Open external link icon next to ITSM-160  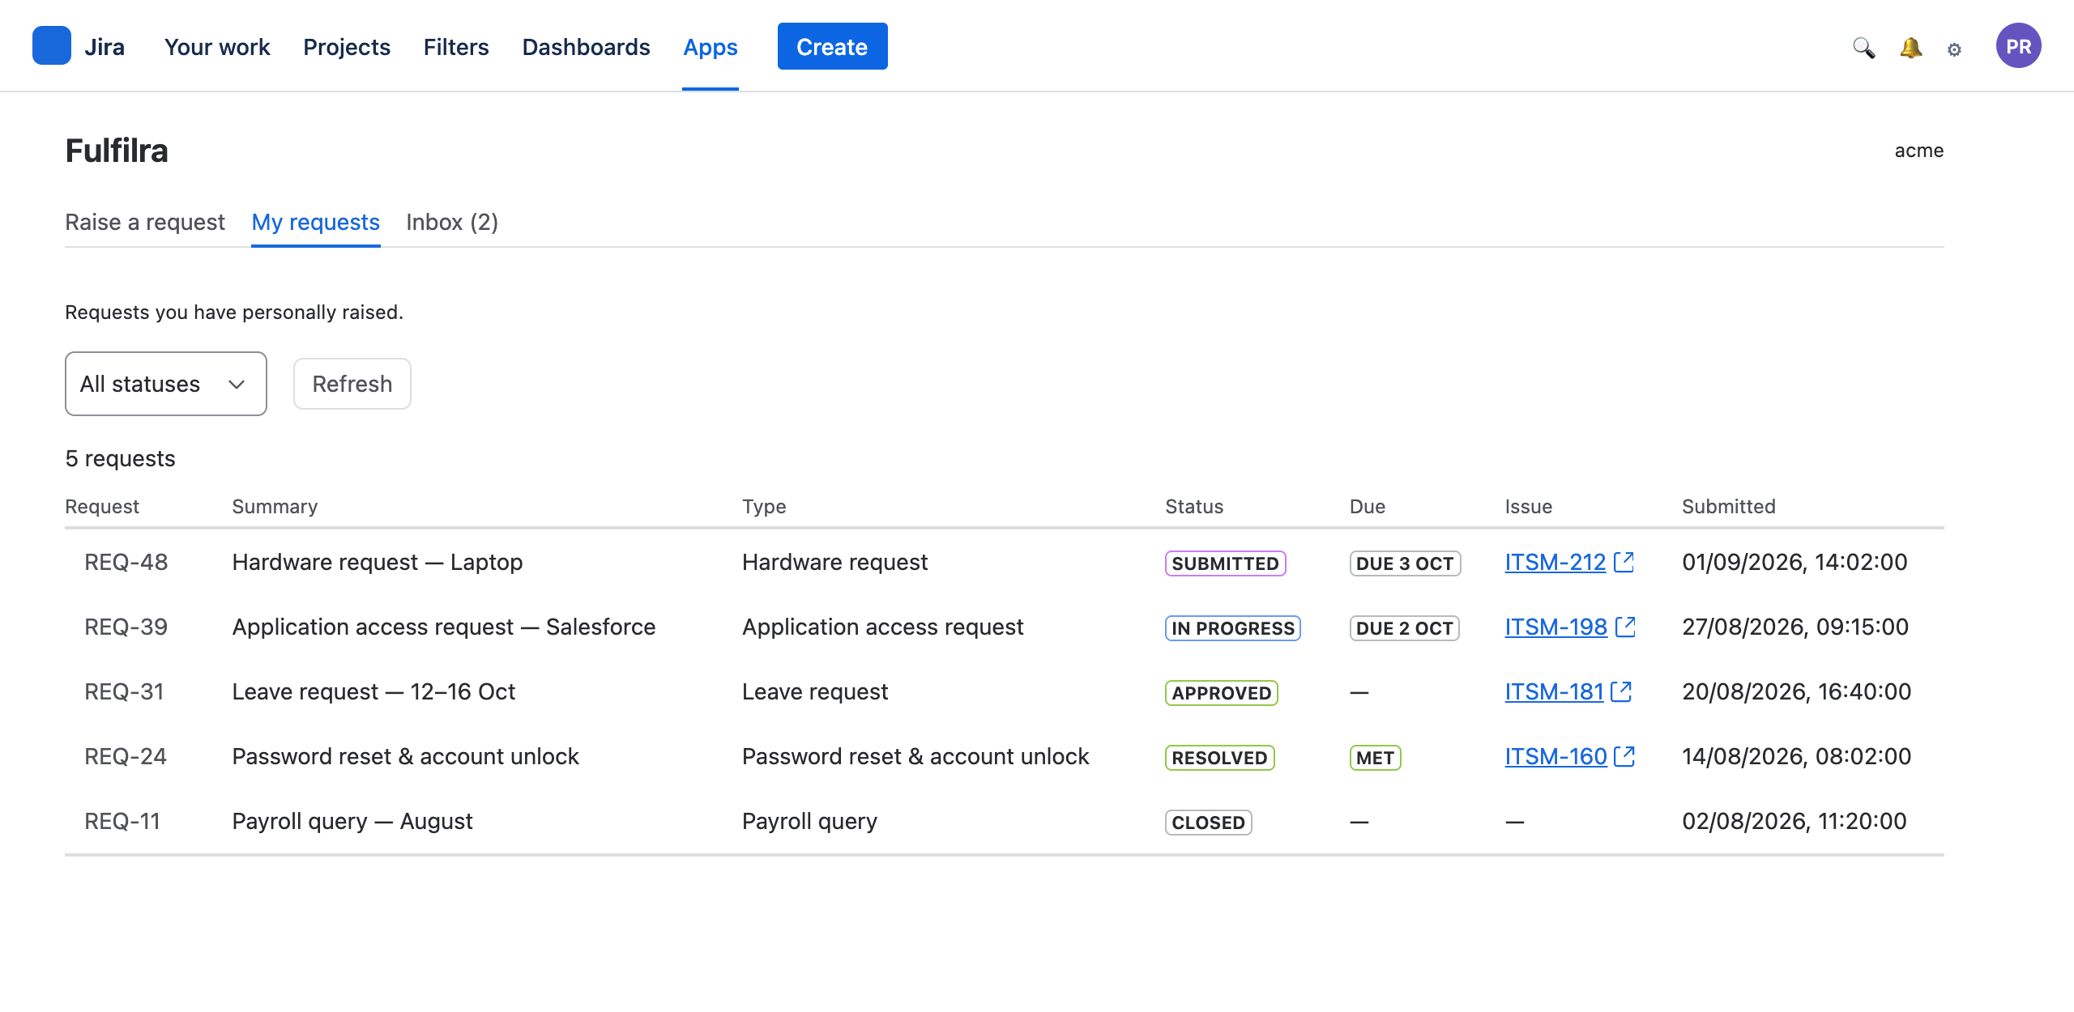(1625, 756)
